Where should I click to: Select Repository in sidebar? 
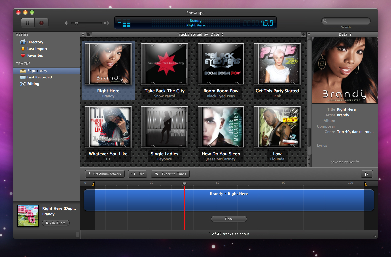coord(46,71)
